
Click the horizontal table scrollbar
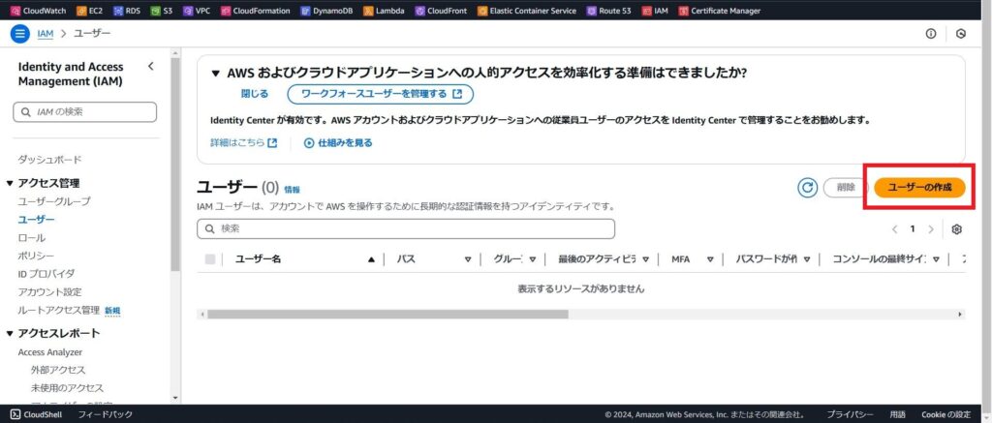[387, 314]
